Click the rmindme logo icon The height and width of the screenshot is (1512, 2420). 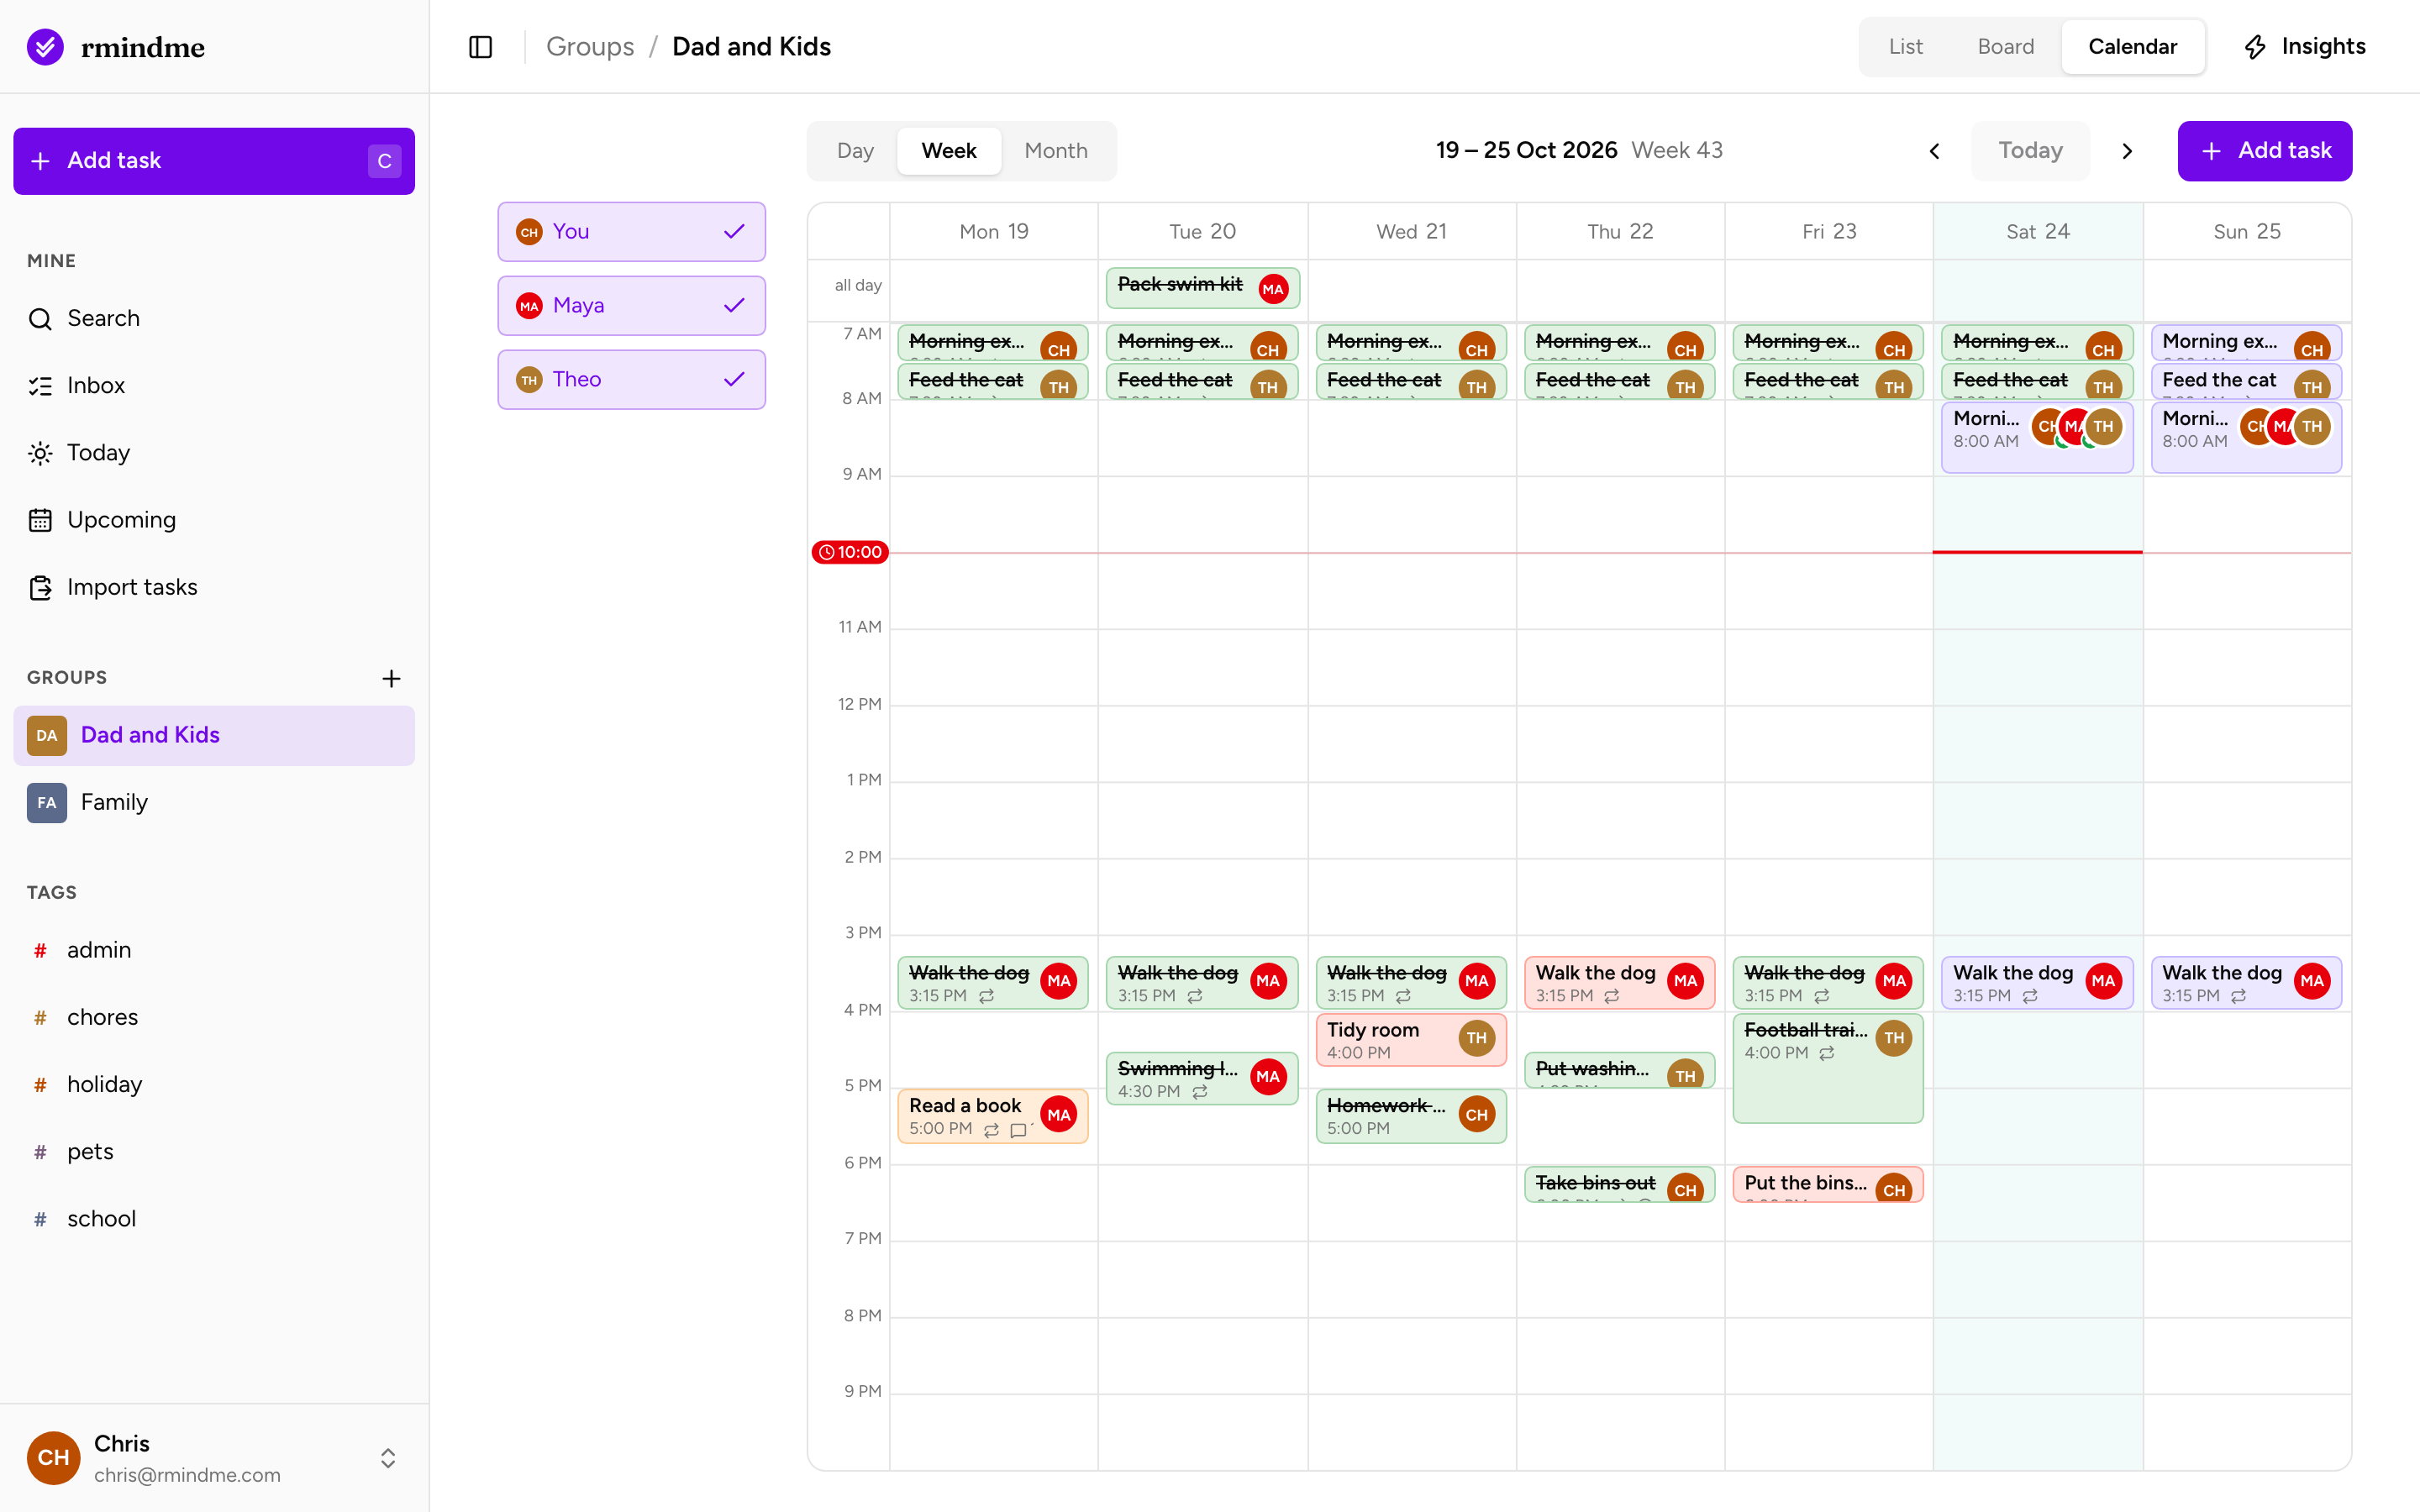(45, 47)
